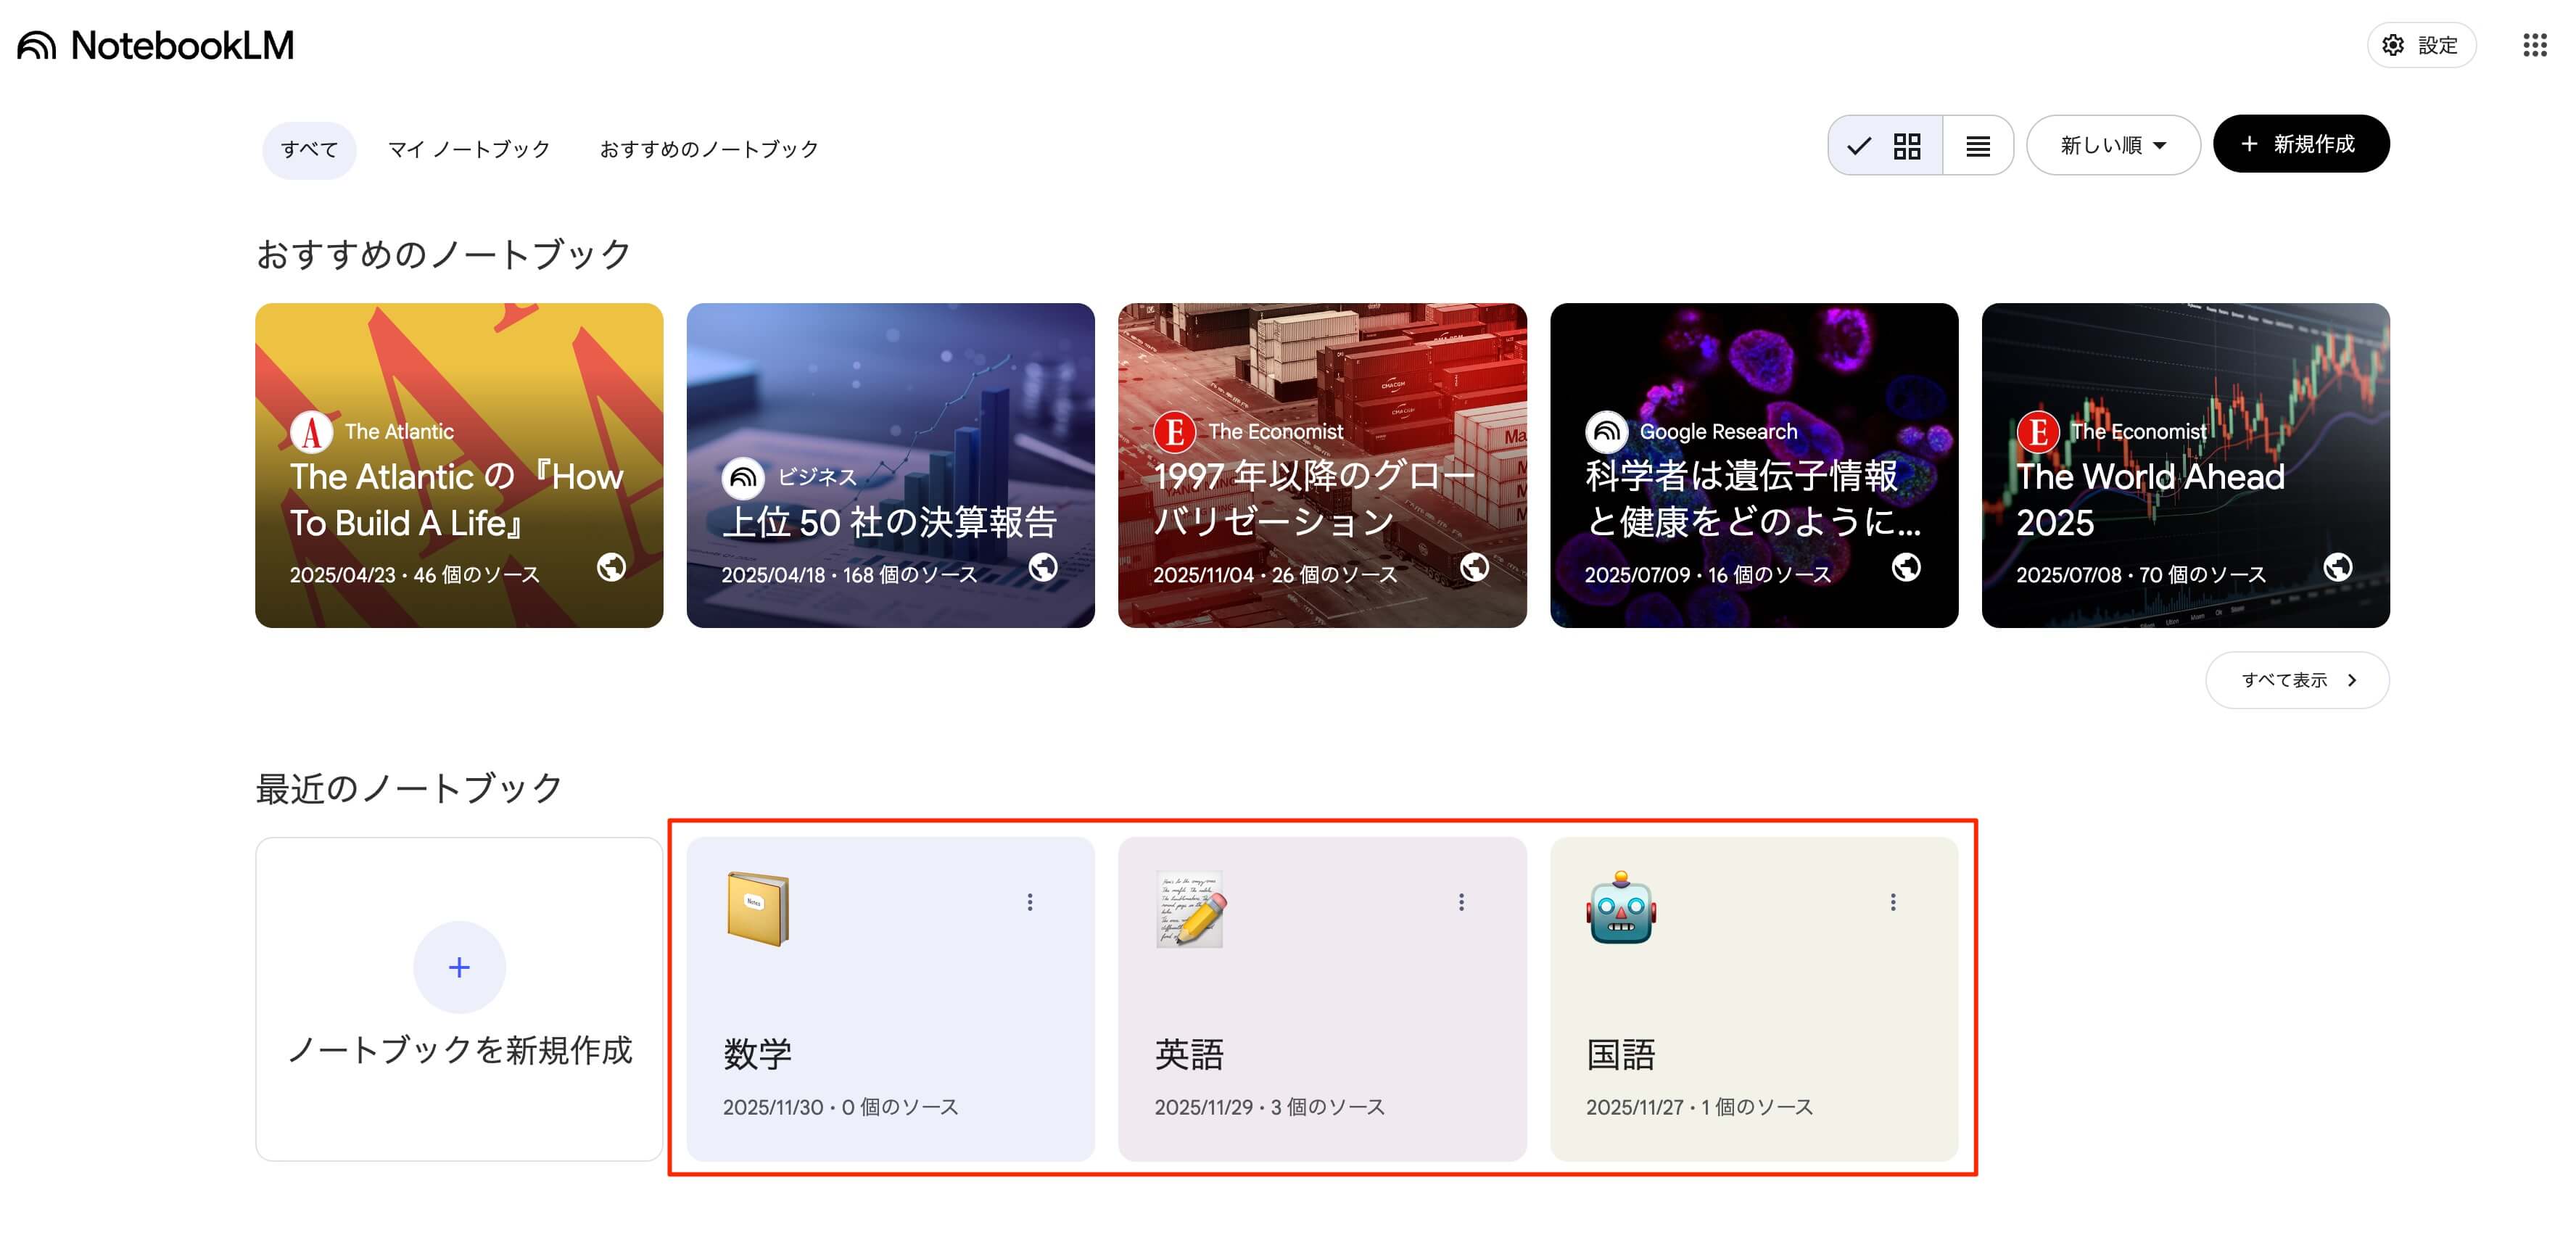The image size is (2576, 1243).
Task: Switch to the おすすめのノートブック tab
Action: [x=709, y=149]
